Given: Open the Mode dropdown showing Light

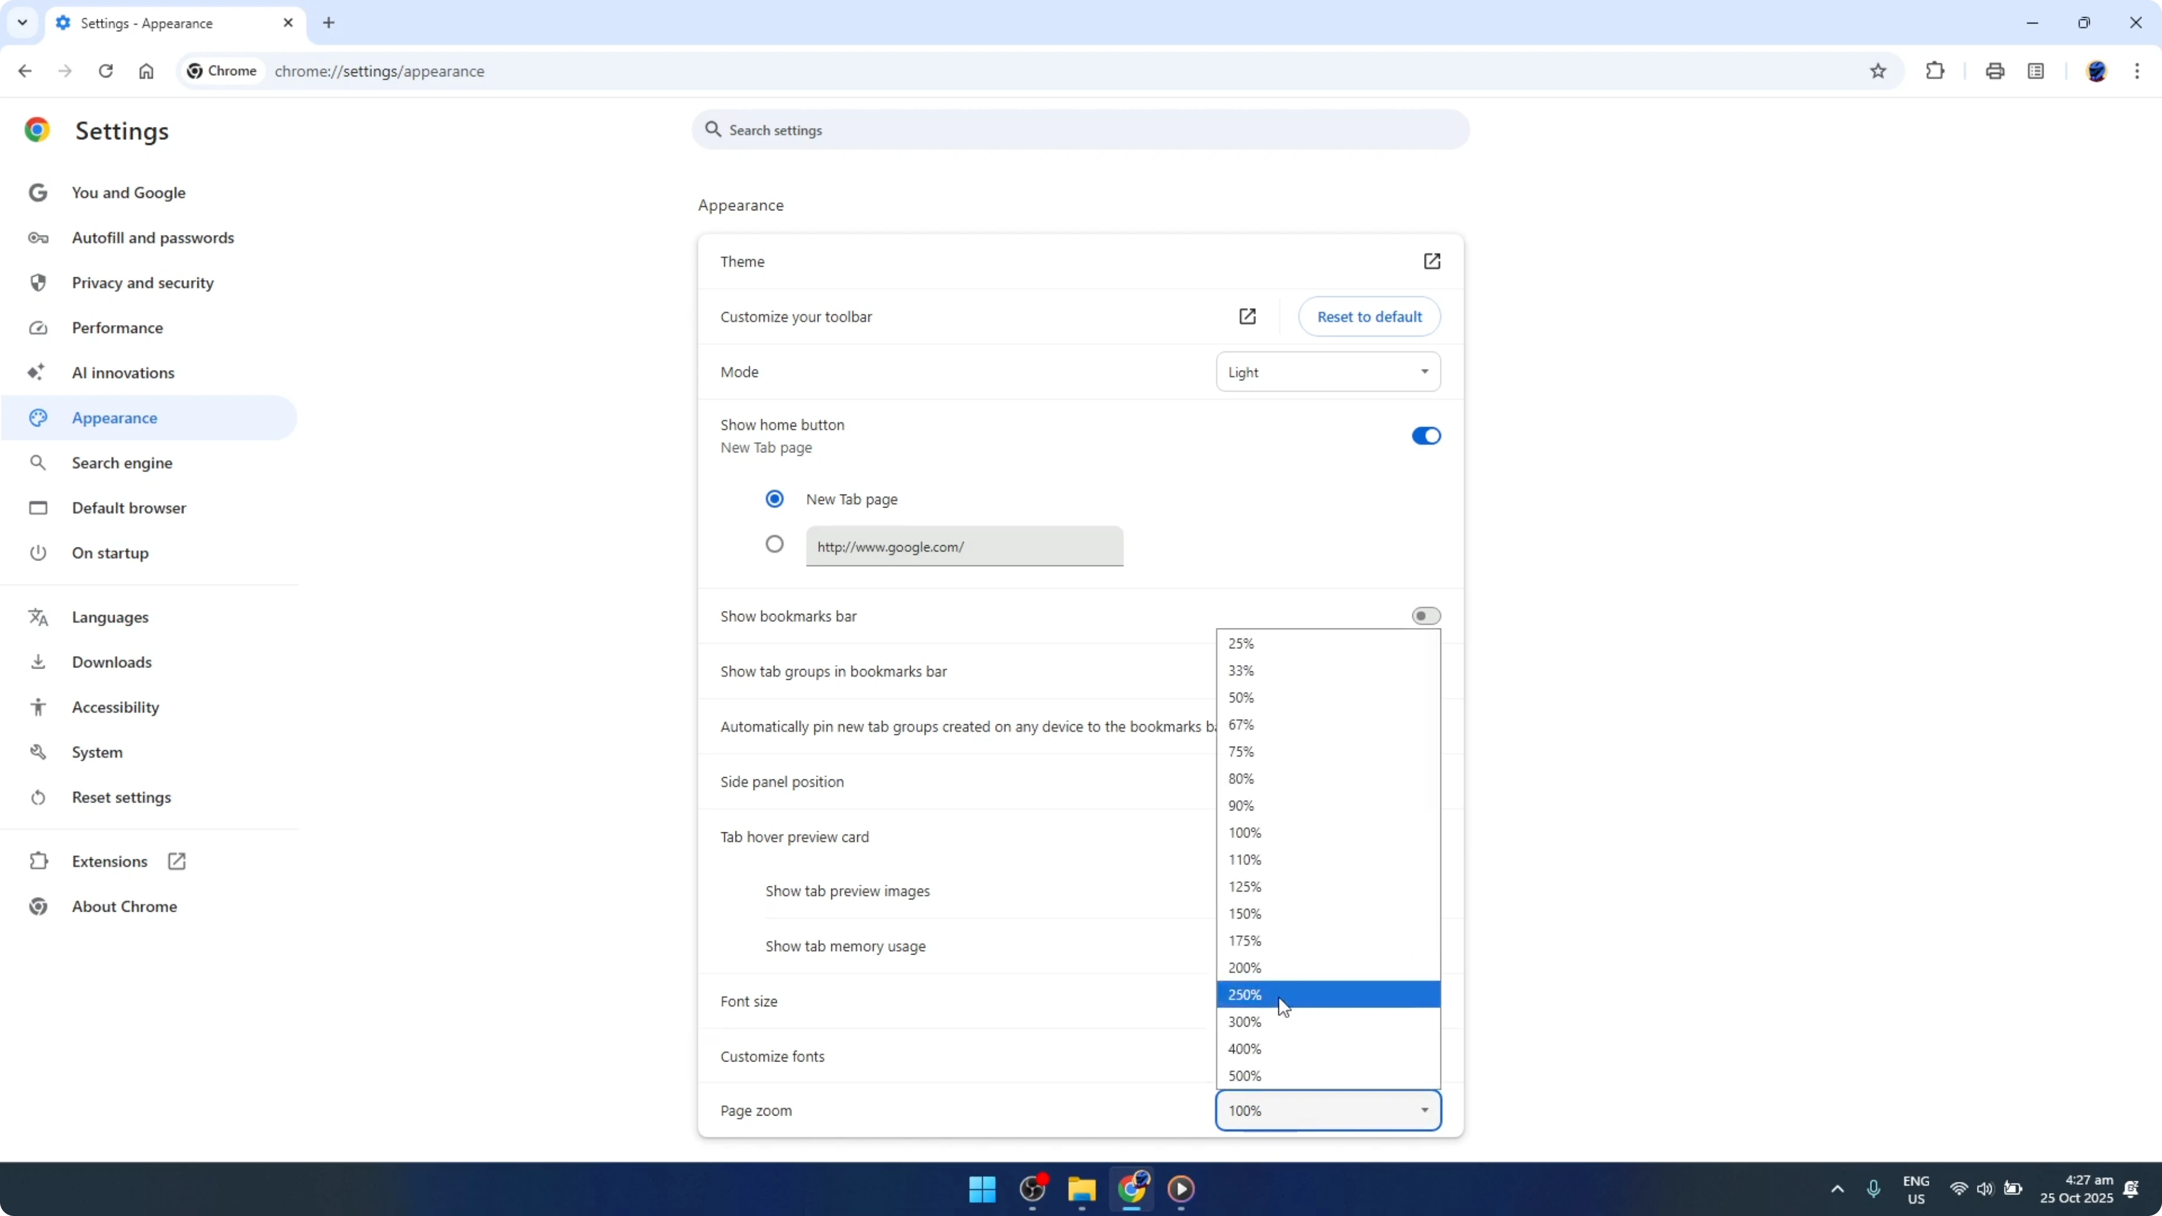Looking at the screenshot, I should (1326, 372).
